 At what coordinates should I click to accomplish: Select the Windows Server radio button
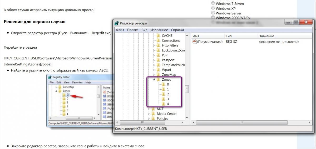coord(213,13)
